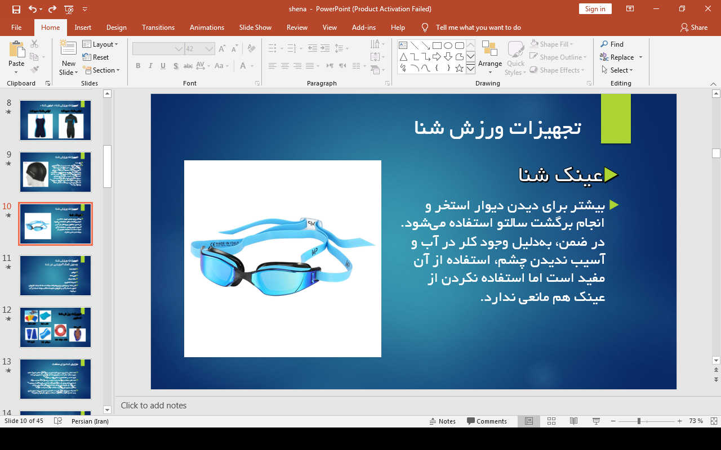Toggle the Notes pane
This screenshot has height=450, width=721.
tap(442, 421)
